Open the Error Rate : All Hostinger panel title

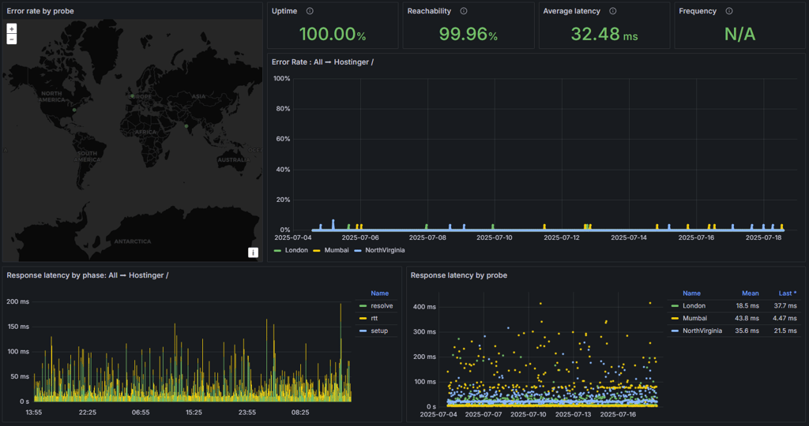coord(322,62)
